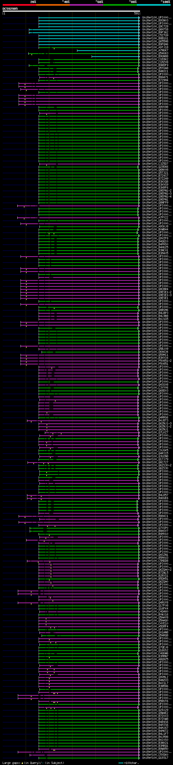Viewport: 173px width, 765px height.
Task: Click the short cyan alignment bar of A7NUK7
Action: (108, 50)
